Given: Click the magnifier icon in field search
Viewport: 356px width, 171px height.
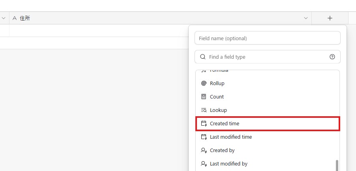Looking at the screenshot, I should (x=203, y=57).
